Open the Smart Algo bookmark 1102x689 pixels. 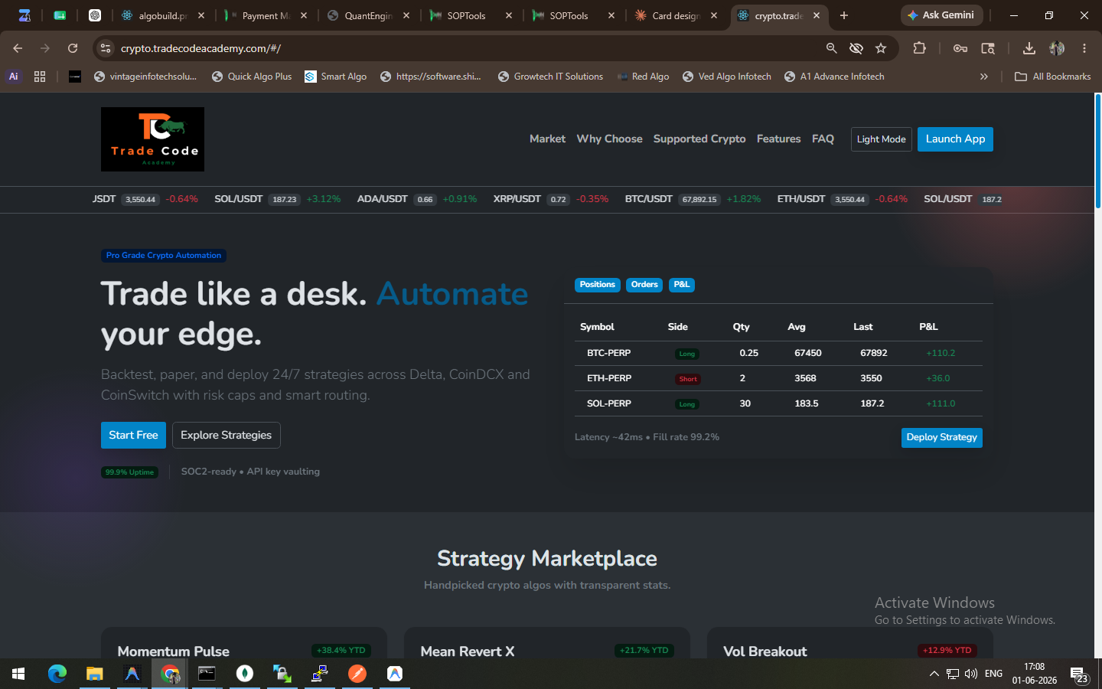pyautogui.click(x=336, y=77)
